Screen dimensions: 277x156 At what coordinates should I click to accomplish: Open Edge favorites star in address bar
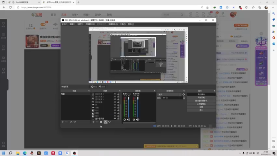coord(207,7)
